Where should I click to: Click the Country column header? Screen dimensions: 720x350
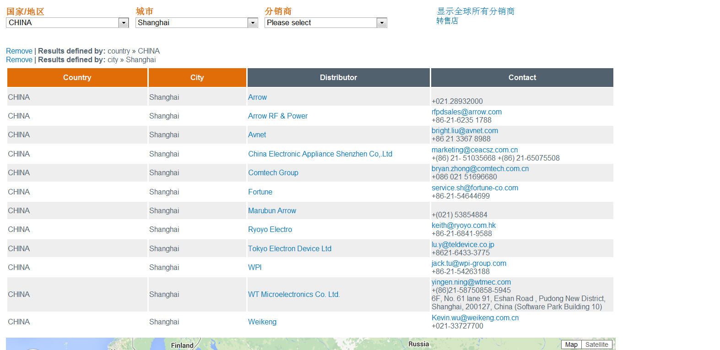[77, 77]
